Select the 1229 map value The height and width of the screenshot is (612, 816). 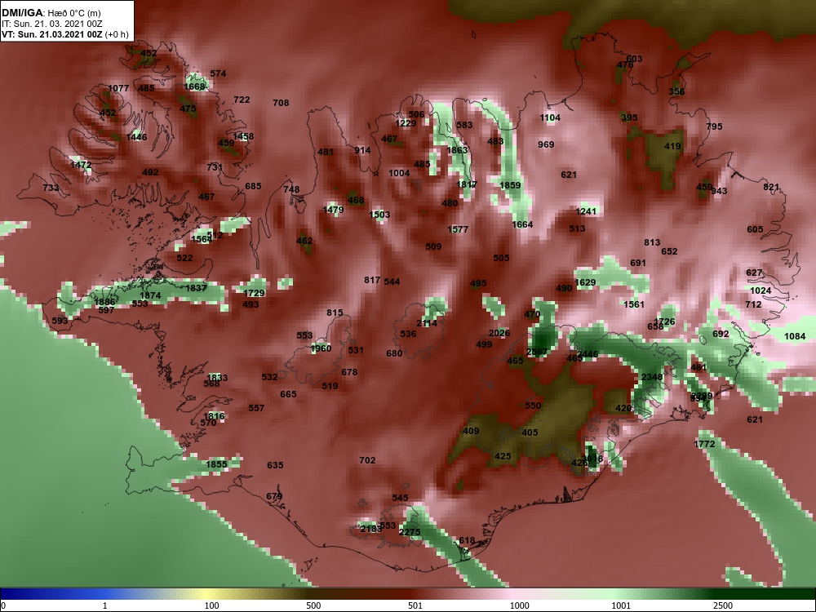point(406,123)
